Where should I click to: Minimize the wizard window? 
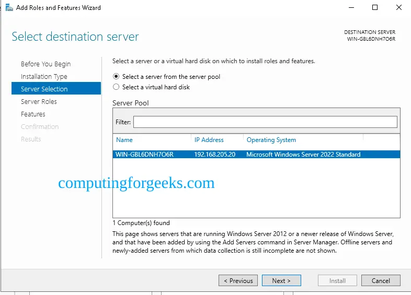tap(351, 8)
